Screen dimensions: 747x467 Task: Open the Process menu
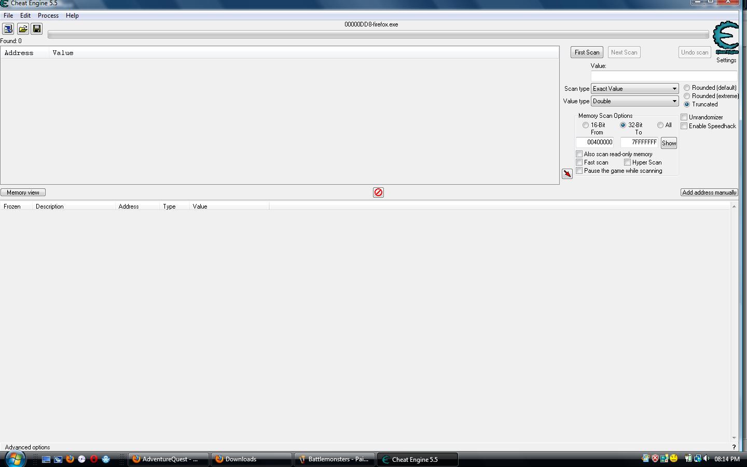48,16
